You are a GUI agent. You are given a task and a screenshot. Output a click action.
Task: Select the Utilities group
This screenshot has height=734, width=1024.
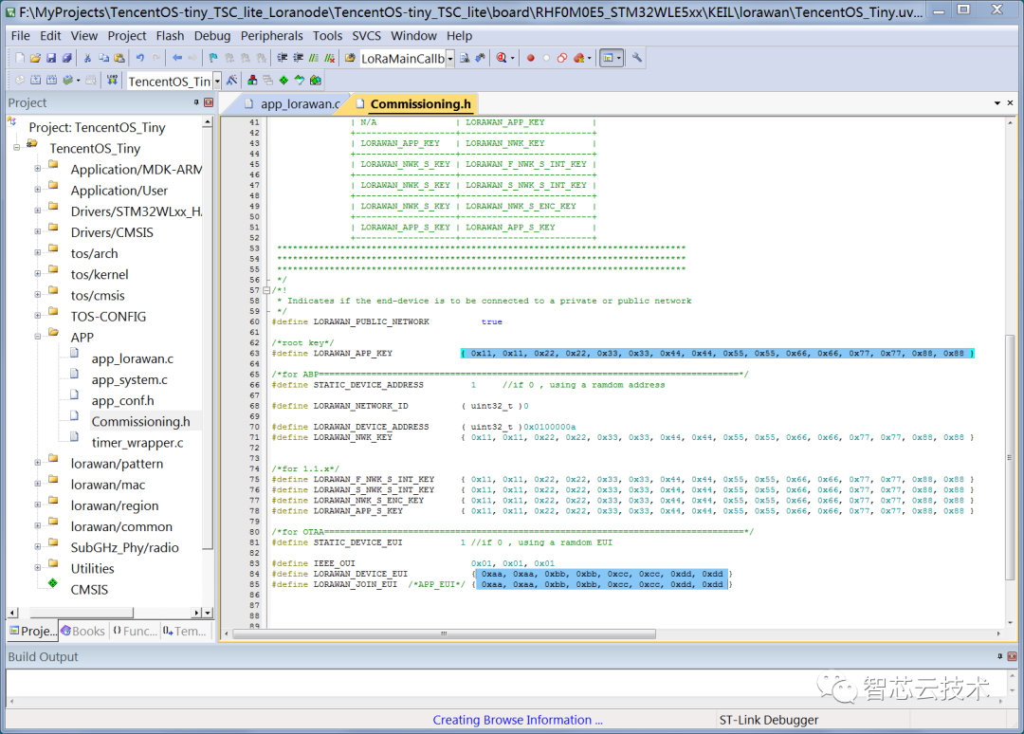pyautogui.click(x=92, y=568)
